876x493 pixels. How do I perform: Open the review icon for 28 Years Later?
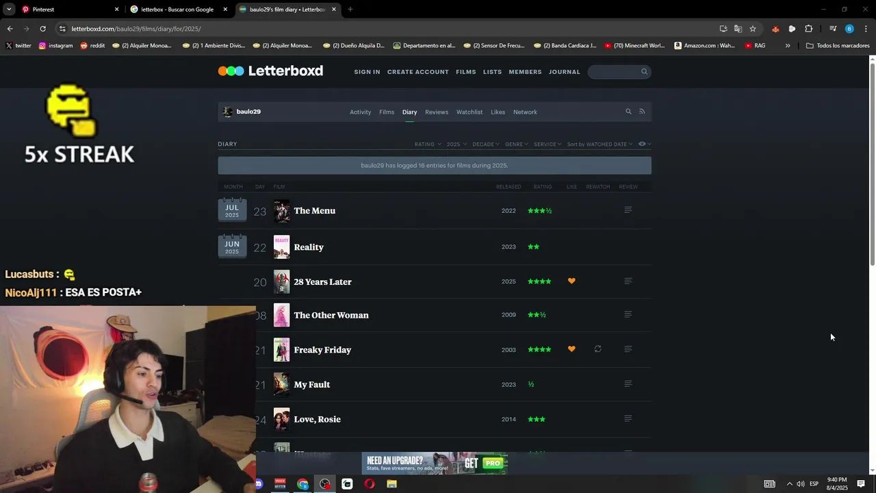pyautogui.click(x=628, y=281)
